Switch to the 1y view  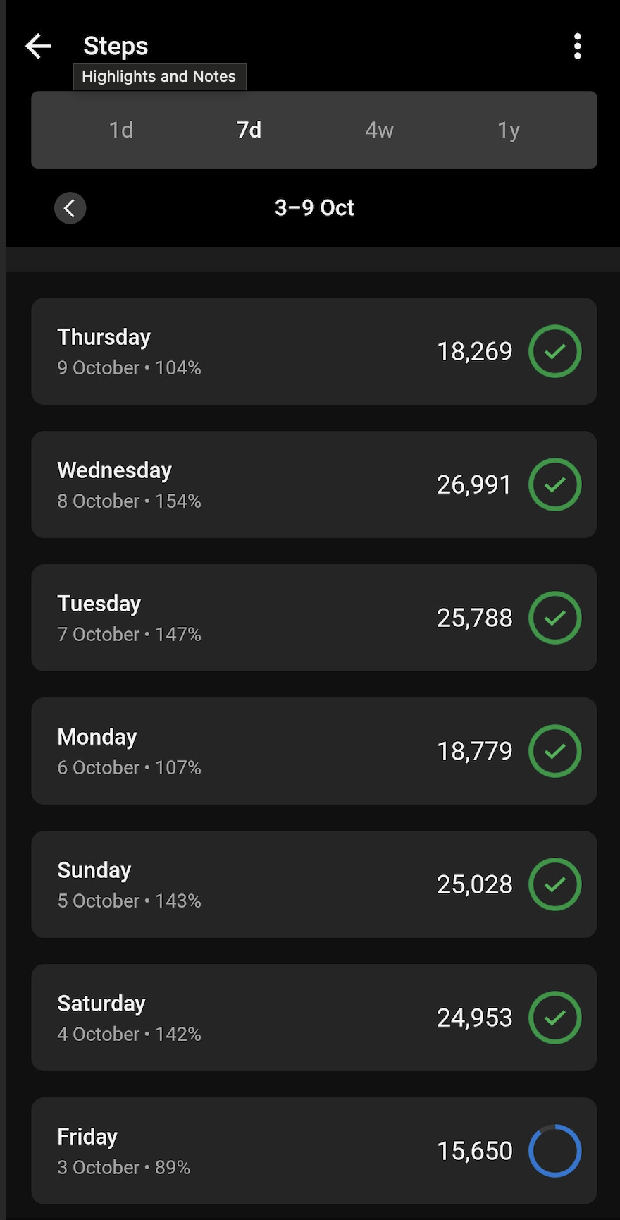tap(508, 130)
